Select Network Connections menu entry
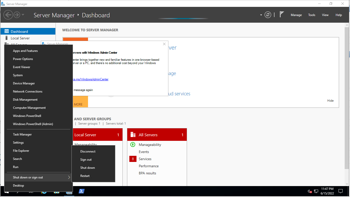Screen dimensions: 350x197 (39, 92)
